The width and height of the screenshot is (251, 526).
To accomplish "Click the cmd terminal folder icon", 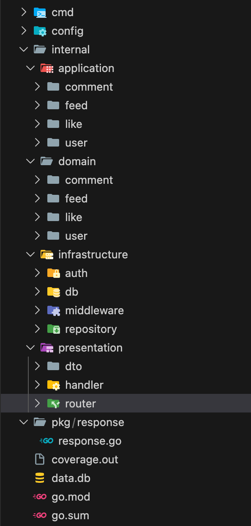I will coord(41,12).
